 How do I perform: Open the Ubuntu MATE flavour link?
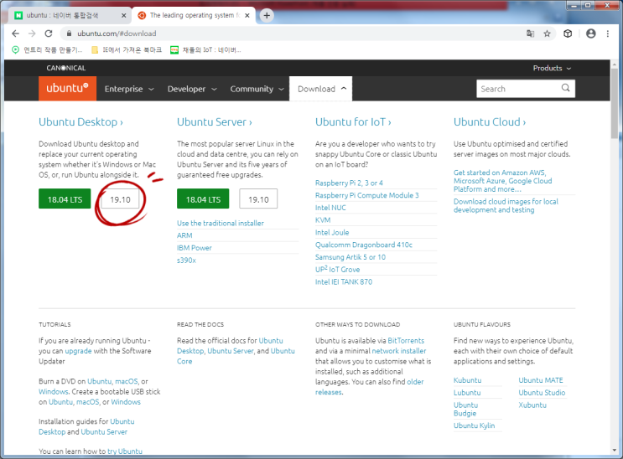[x=540, y=380]
